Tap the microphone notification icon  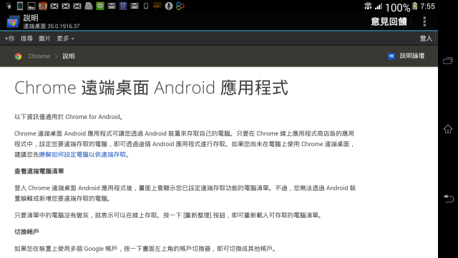point(169,6)
